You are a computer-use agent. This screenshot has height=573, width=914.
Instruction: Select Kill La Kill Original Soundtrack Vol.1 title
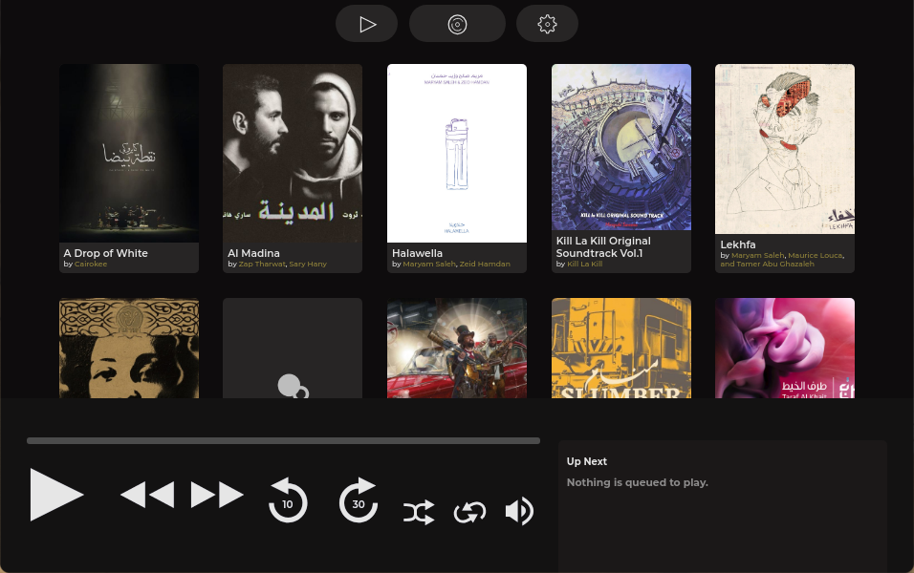click(603, 247)
